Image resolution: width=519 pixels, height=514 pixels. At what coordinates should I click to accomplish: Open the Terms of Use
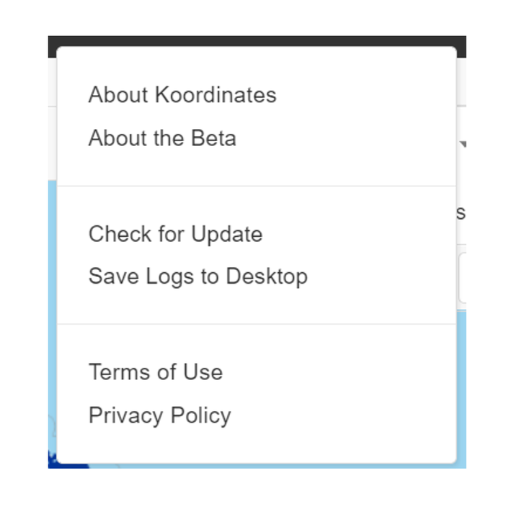tap(156, 372)
